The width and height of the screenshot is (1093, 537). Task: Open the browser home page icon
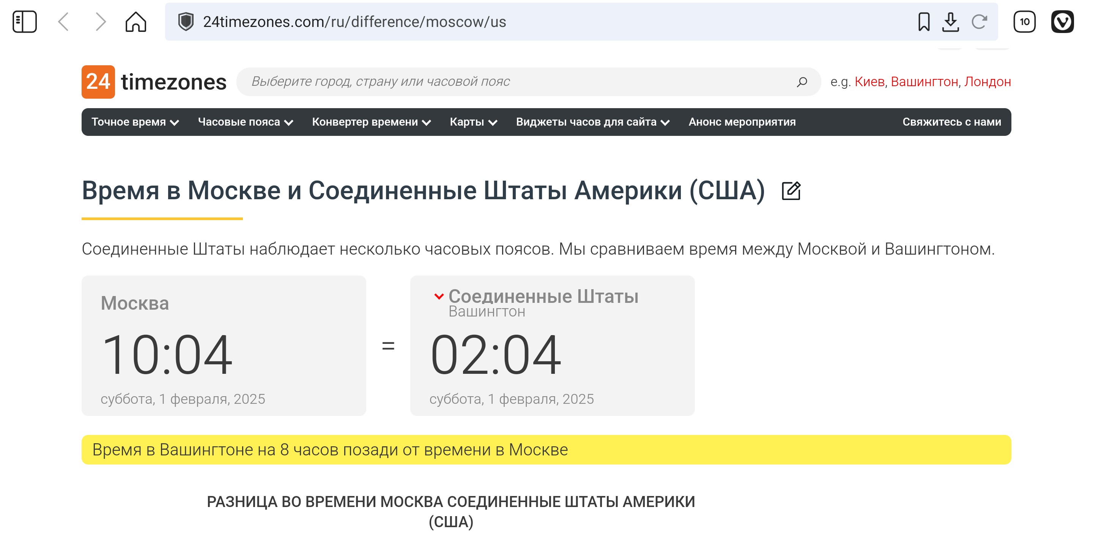coord(136,22)
